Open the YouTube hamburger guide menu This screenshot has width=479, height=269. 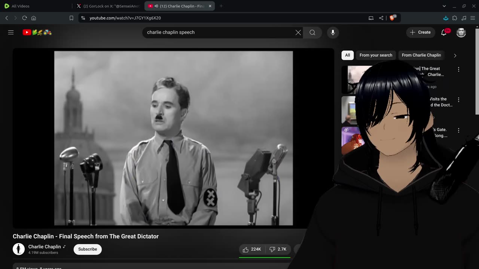pyautogui.click(x=11, y=33)
